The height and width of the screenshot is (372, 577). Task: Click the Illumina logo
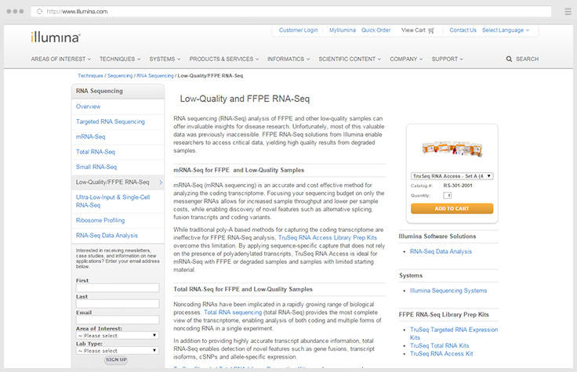tap(55, 37)
